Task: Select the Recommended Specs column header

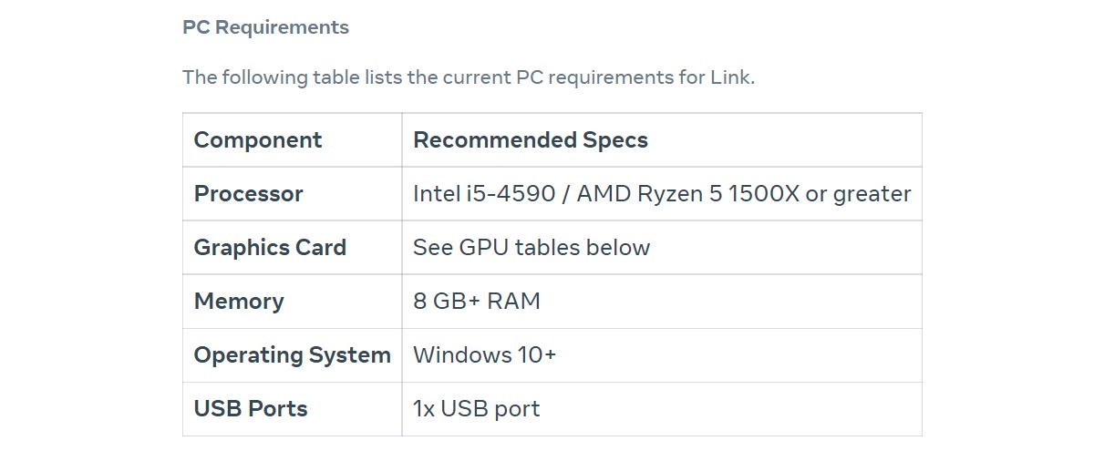Action: pyautogui.click(x=531, y=140)
